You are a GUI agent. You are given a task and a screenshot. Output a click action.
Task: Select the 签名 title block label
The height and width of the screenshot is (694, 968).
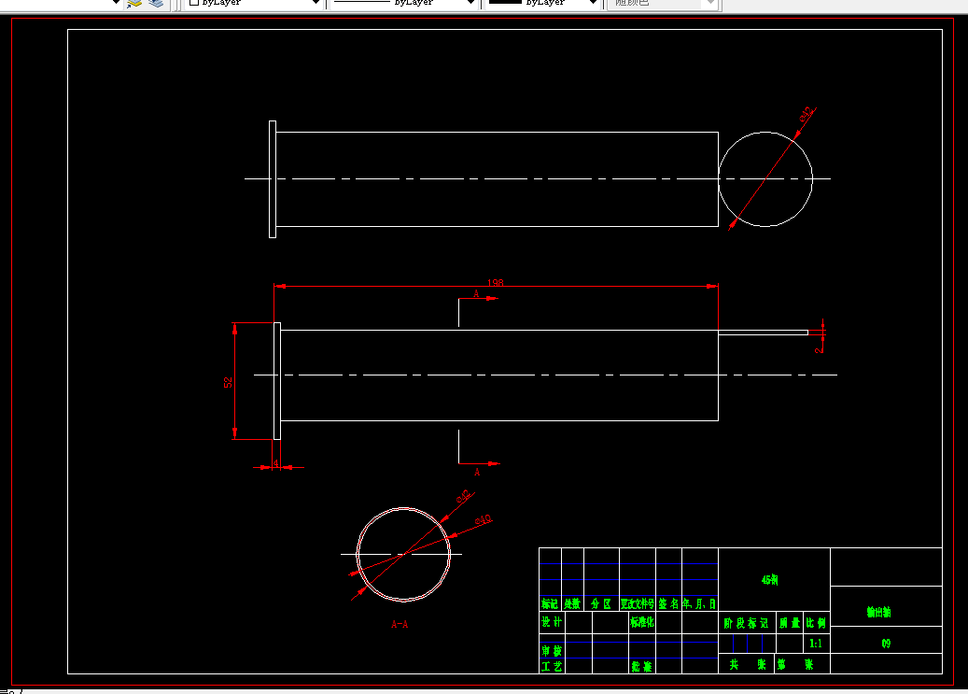click(x=668, y=603)
